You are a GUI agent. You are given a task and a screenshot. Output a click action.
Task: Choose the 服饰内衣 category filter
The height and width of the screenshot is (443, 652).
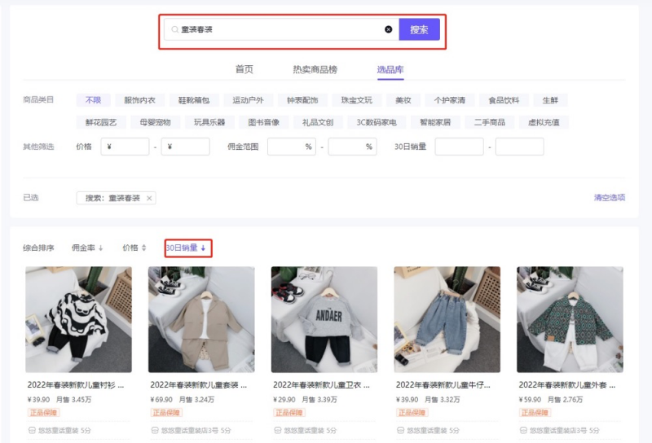[139, 100]
